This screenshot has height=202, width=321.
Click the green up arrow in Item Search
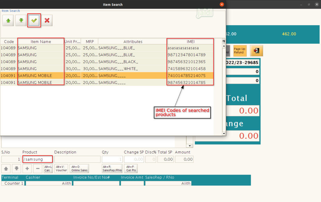click(8, 20)
